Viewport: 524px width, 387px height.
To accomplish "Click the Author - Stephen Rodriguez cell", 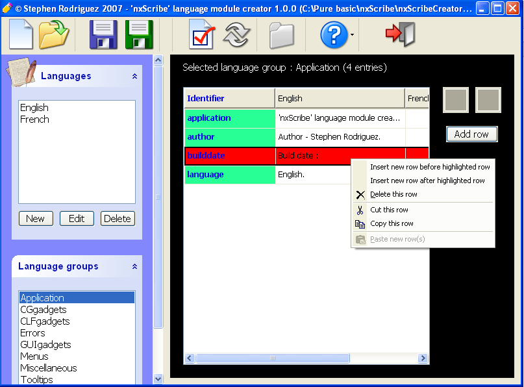I will tap(340, 137).
